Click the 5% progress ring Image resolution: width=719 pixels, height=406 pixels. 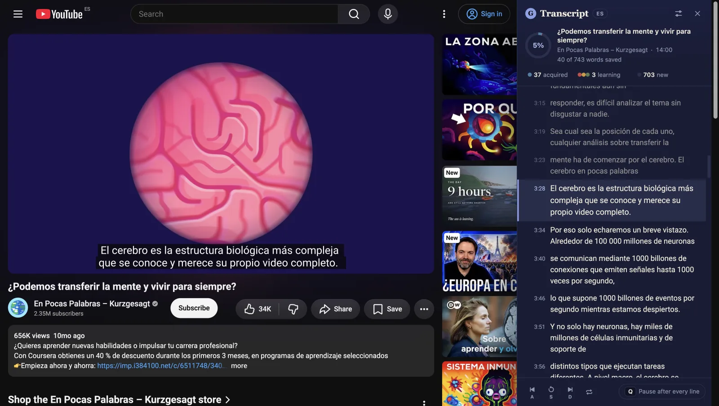click(538, 45)
